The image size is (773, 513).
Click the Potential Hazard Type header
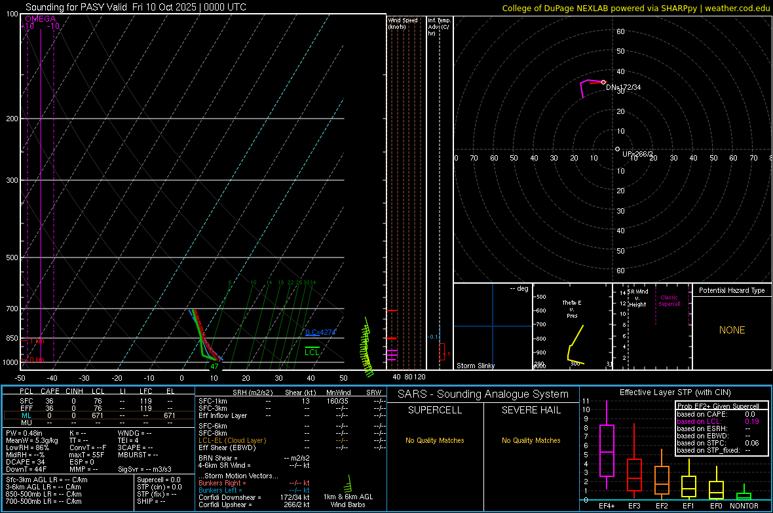click(x=732, y=290)
